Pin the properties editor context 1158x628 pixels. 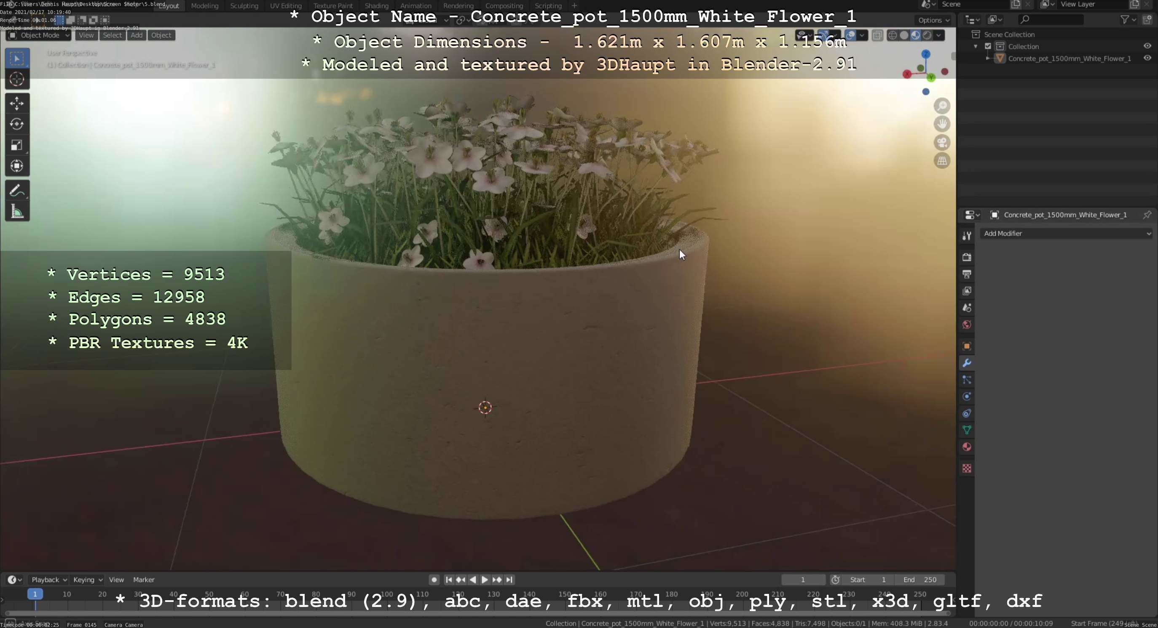pyautogui.click(x=1147, y=215)
